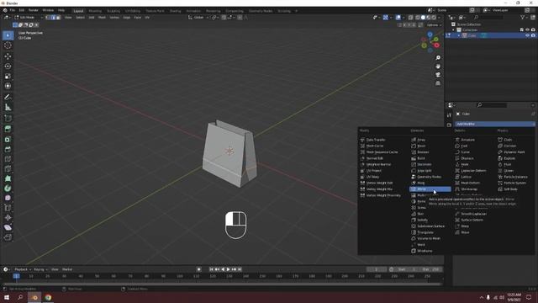538x303 pixels.
Task: Switch to the Modeling workspace tab
Action: 95,11
